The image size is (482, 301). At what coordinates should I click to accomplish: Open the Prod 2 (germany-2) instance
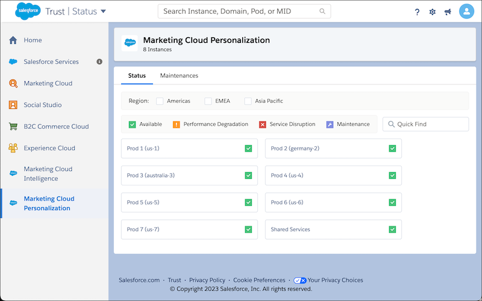pyautogui.click(x=333, y=148)
